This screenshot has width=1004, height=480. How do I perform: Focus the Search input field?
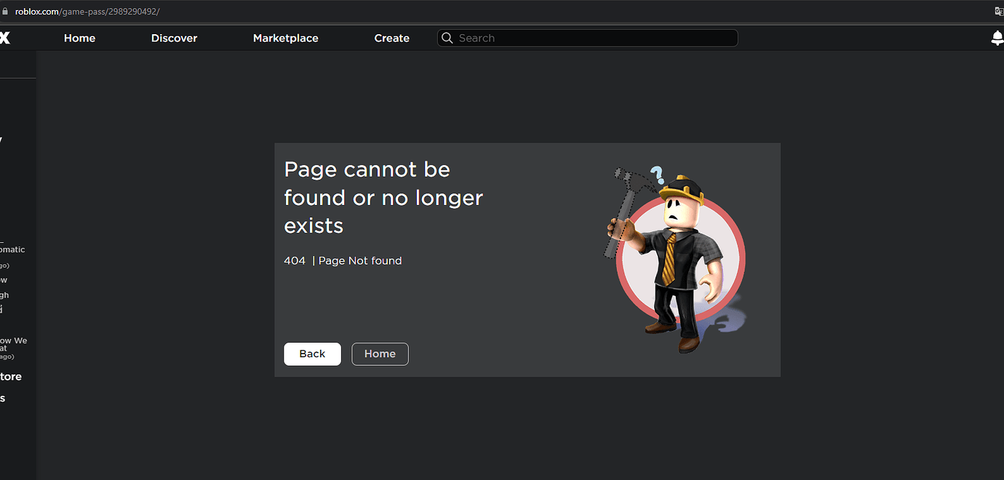(x=588, y=38)
